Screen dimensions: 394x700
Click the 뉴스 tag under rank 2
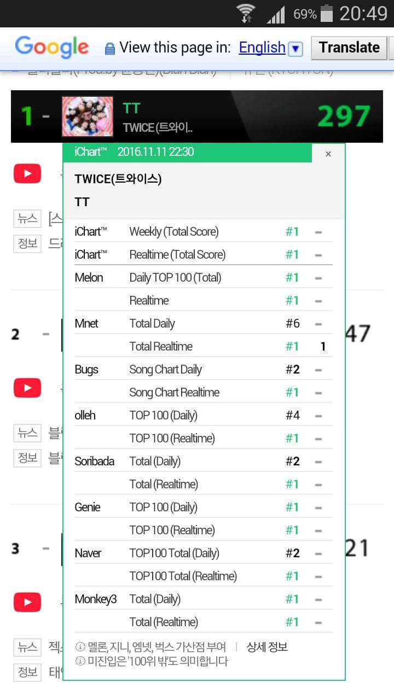pyautogui.click(x=27, y=433)
